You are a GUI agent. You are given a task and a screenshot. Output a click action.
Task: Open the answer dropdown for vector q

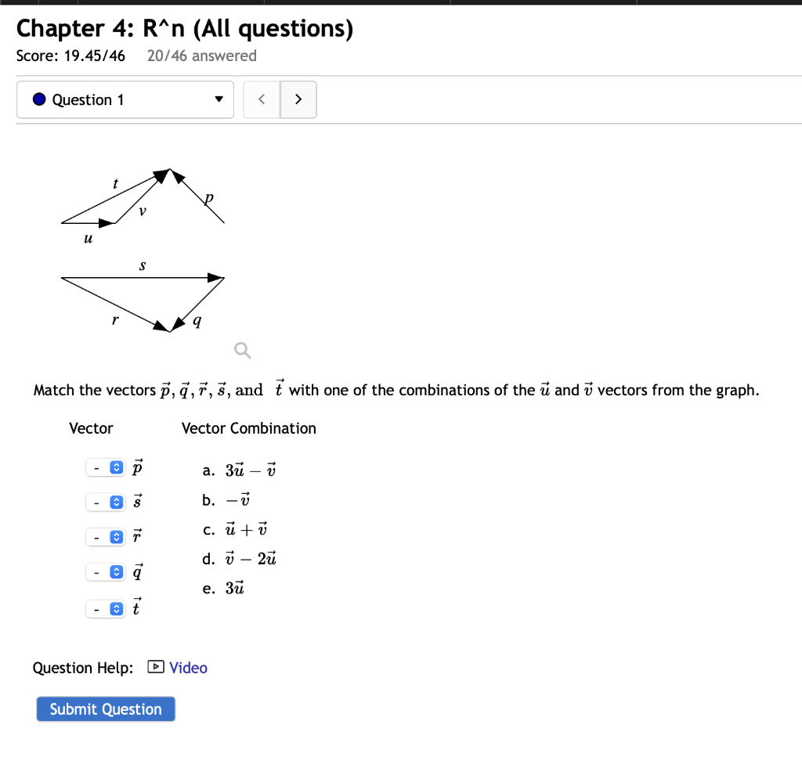(x=105, y=572)
